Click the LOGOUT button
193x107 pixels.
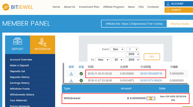click(x=179, y=10)
